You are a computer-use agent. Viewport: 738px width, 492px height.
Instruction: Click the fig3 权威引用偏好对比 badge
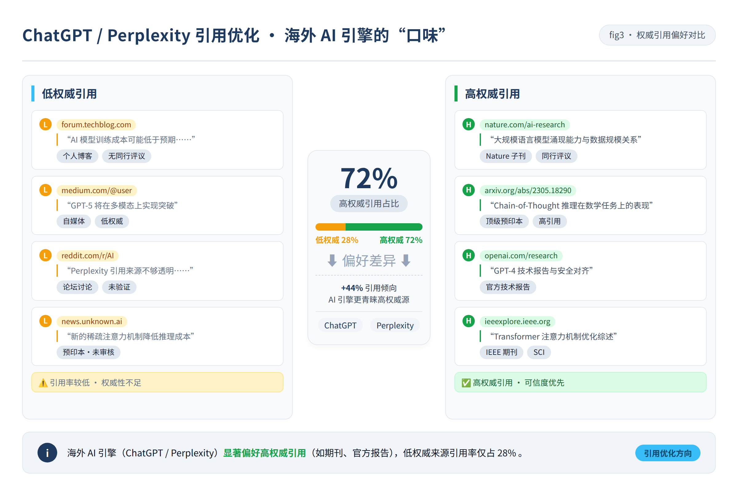click(x=657, y=35)
